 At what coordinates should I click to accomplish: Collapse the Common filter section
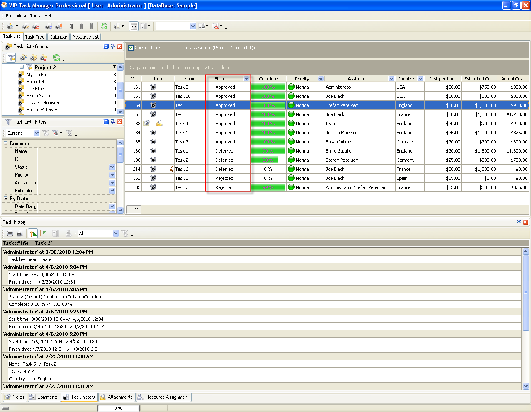[x=6, y=143]
